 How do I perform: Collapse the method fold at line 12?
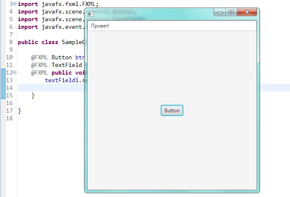click(x=15, y=72)
